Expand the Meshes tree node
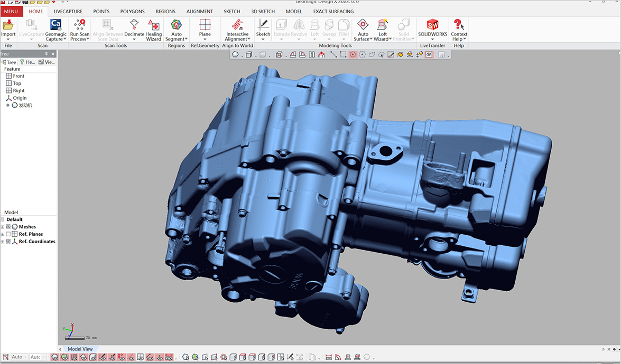Viewport: 621px width, 364px height. 3,227
